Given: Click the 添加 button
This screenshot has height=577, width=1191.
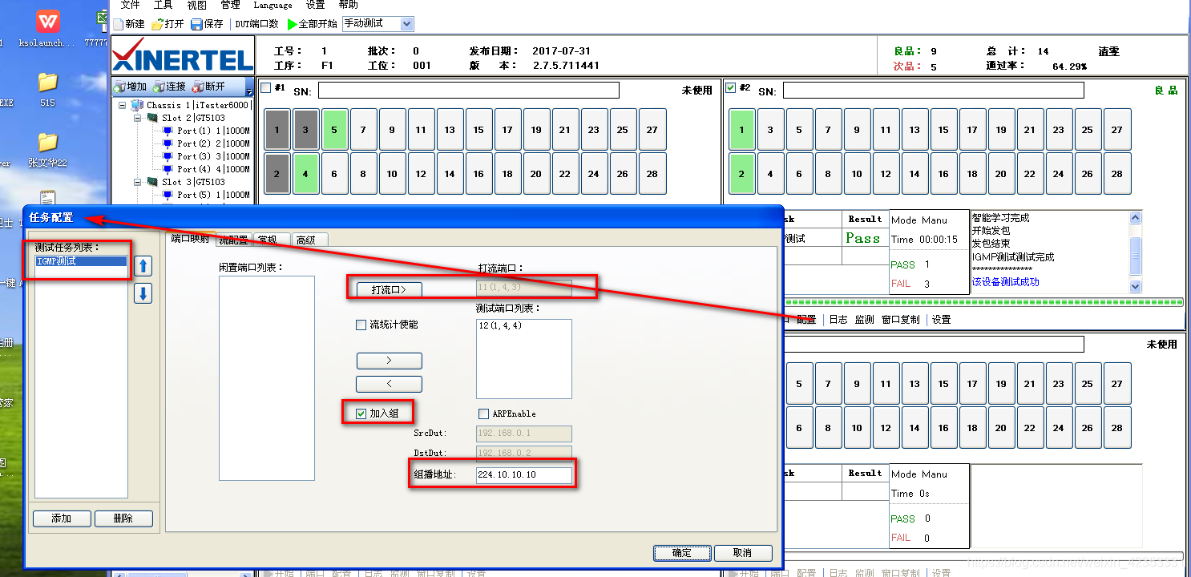Looking at the screenshot, I should [62, 518].
